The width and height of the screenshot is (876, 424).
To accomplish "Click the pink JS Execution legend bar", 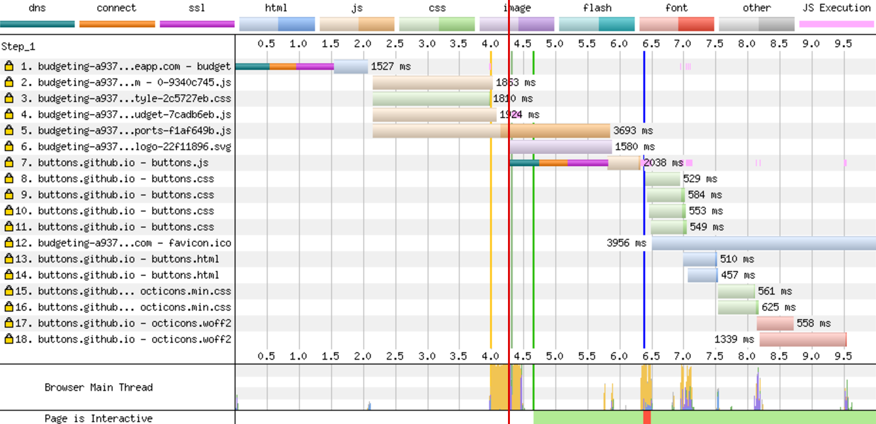I will pyautogui.click(x=837, y=24).
